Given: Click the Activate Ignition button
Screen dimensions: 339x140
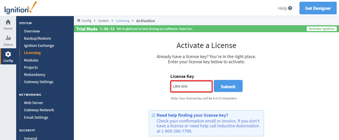Looking at the screenshot, I should (x=321, y=29).
